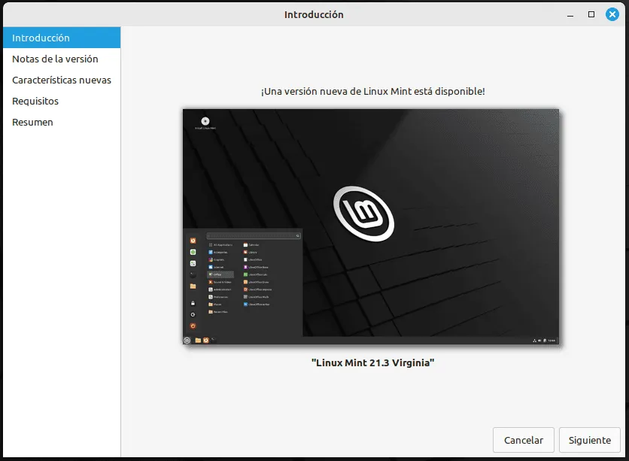
Task: Click the "Linux Mint 21.3 Virginia" caption
Action: click(372, 362)
